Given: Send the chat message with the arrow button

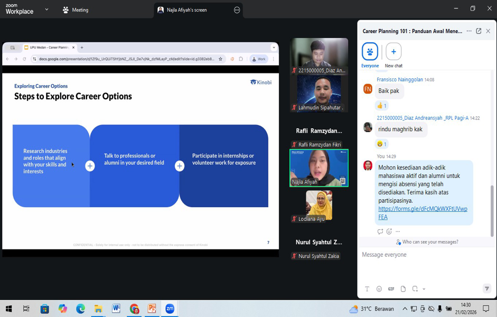Looking at the screenshot, I should [x=486, y=288].
